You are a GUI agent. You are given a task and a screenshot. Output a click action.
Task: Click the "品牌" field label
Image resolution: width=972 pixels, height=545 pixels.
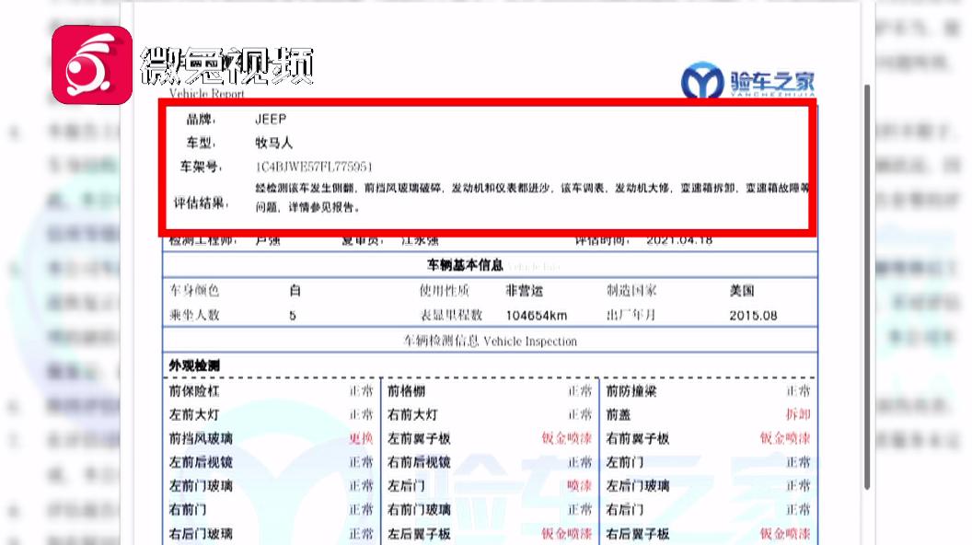coord(200,119)
